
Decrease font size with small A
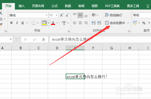(x=67, y=15)
